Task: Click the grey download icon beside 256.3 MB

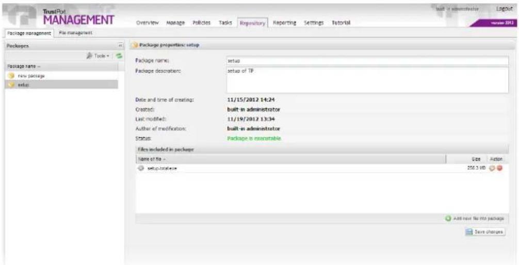Action: tap(493, 168)
